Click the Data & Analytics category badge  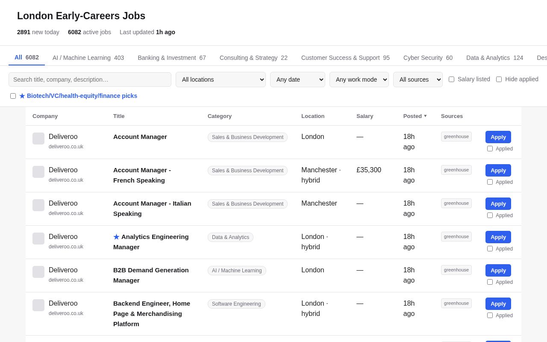tap(230, 237)
